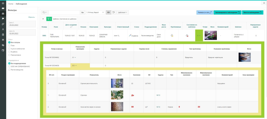Viewport: 267px width, 119px height.
Task: Click Home in the breadcrumb
Action: [x=11, y=4]
